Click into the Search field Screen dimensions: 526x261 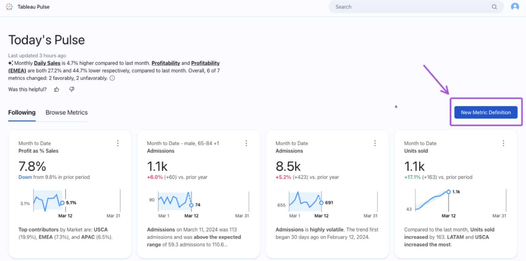coord(416,7)
